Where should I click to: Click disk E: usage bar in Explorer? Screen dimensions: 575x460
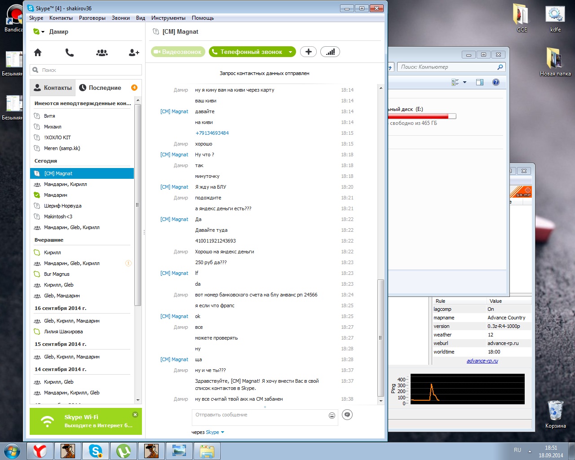pyautogui.click(x=422, y=116)
